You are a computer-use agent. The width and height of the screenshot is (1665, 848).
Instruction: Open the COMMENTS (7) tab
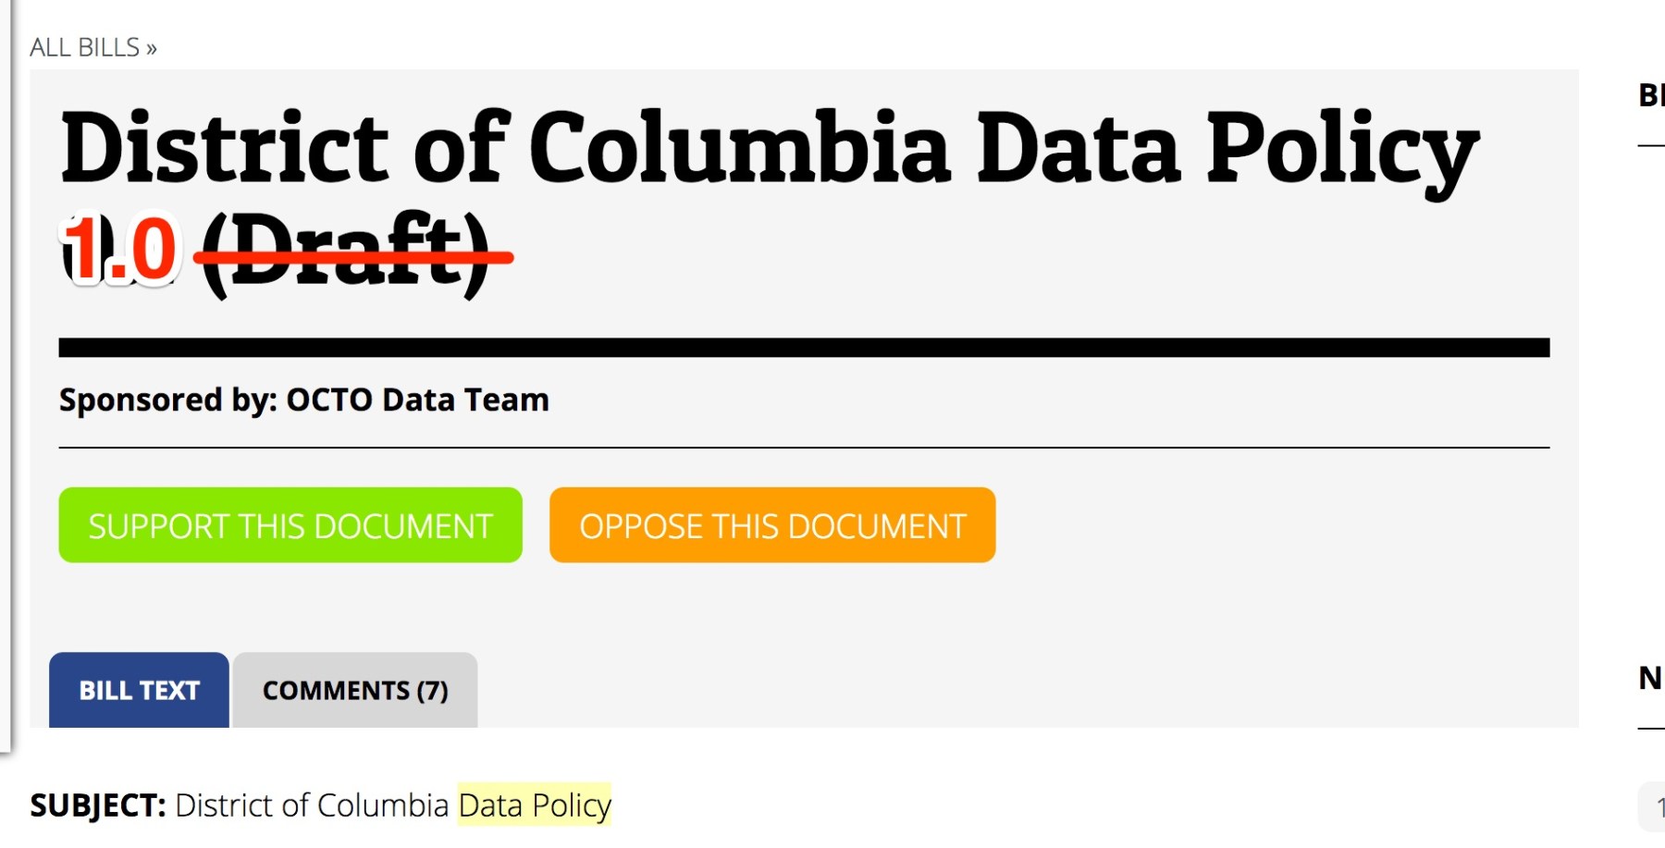click(355, 690)
